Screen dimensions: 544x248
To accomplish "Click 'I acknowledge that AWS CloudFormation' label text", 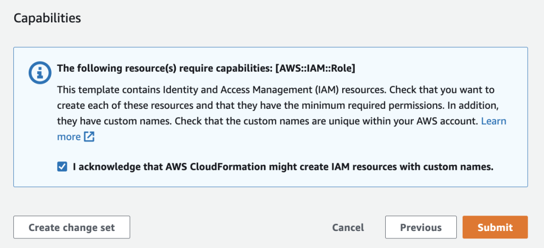I will point(283,167).
